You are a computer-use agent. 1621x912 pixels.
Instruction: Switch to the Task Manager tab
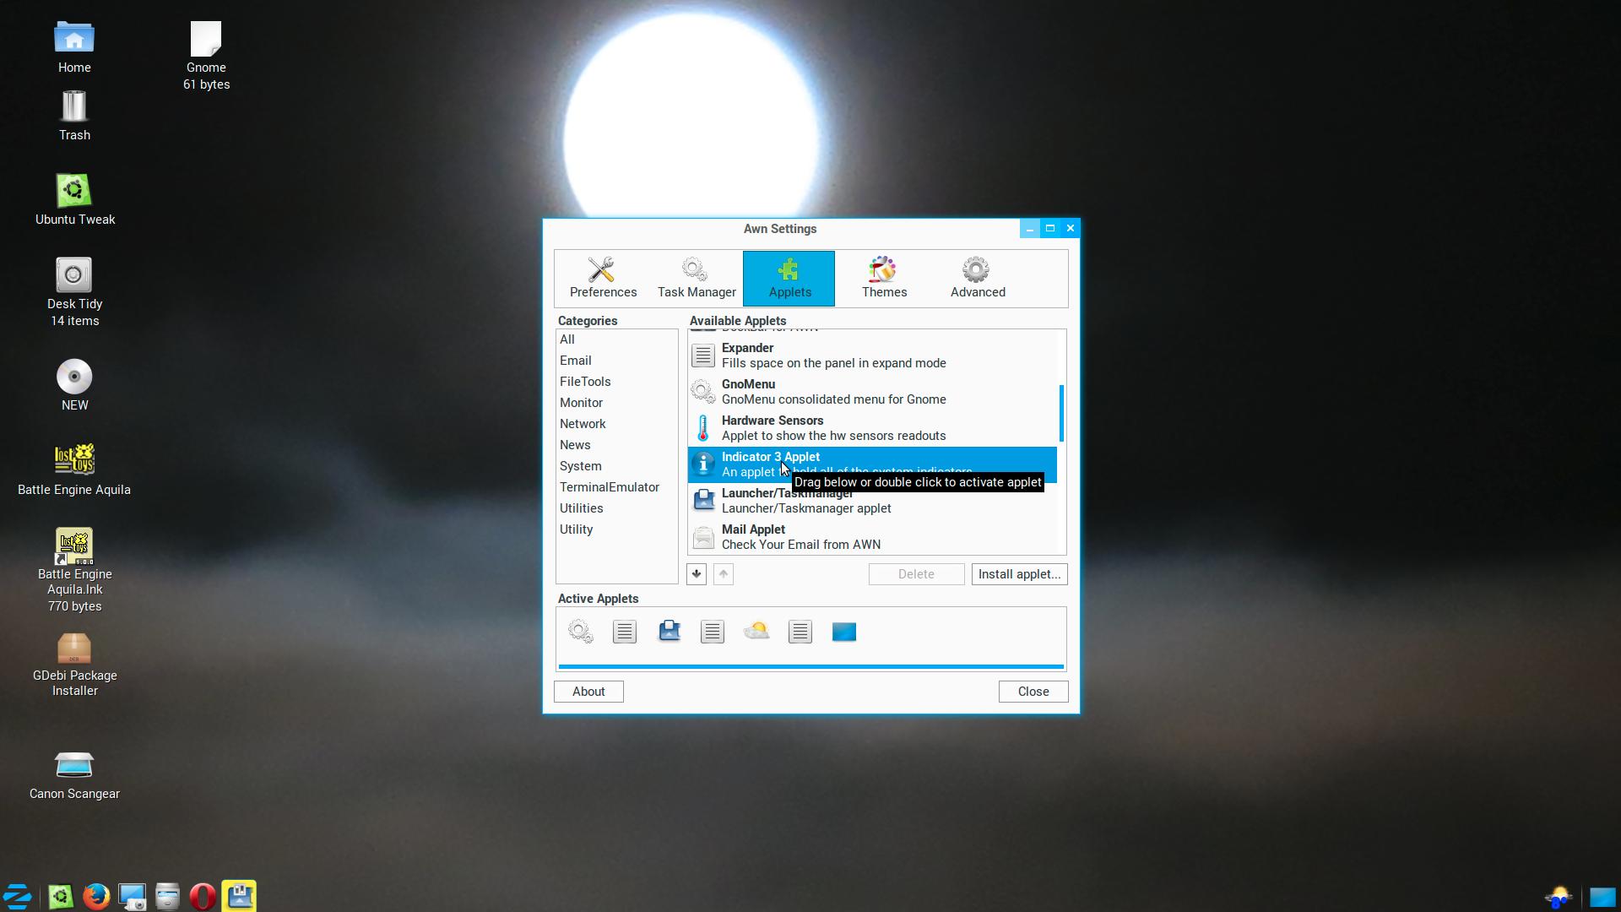pyautogui.click(x=697, y=278)
